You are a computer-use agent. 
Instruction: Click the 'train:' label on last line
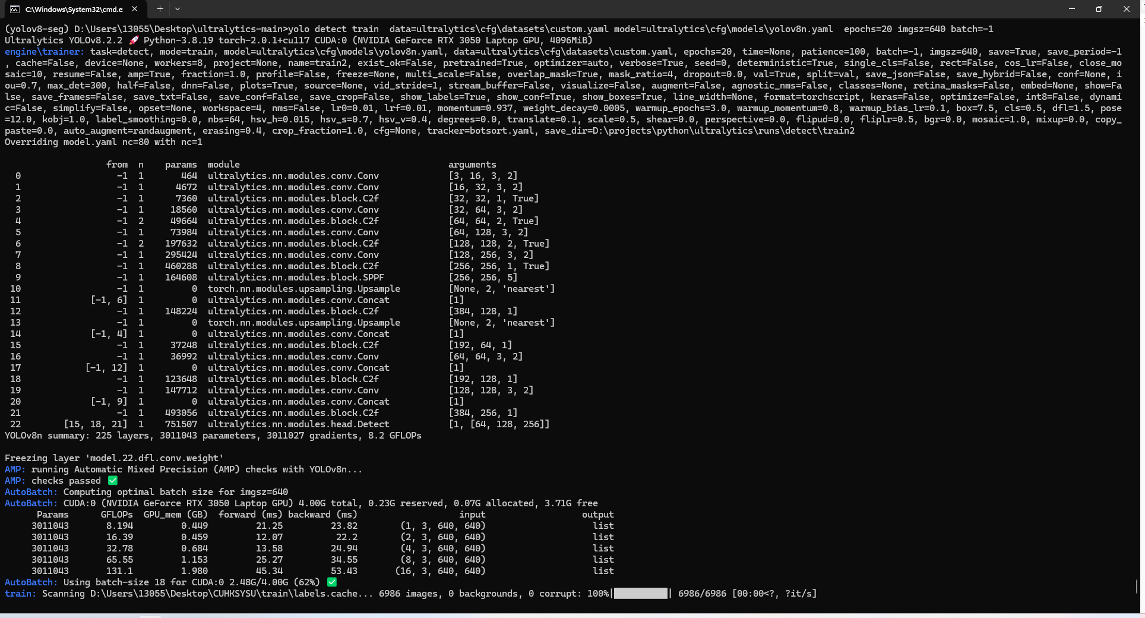tap(21, 594)
